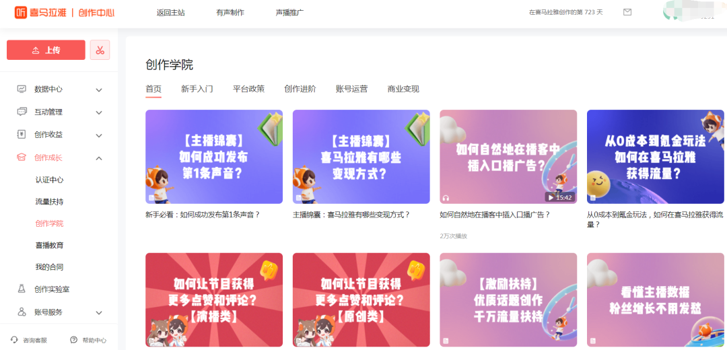Screen dimensions: 727x350
Task: Click the 创作收益 sidebar label
Action: tap(48, 135)
